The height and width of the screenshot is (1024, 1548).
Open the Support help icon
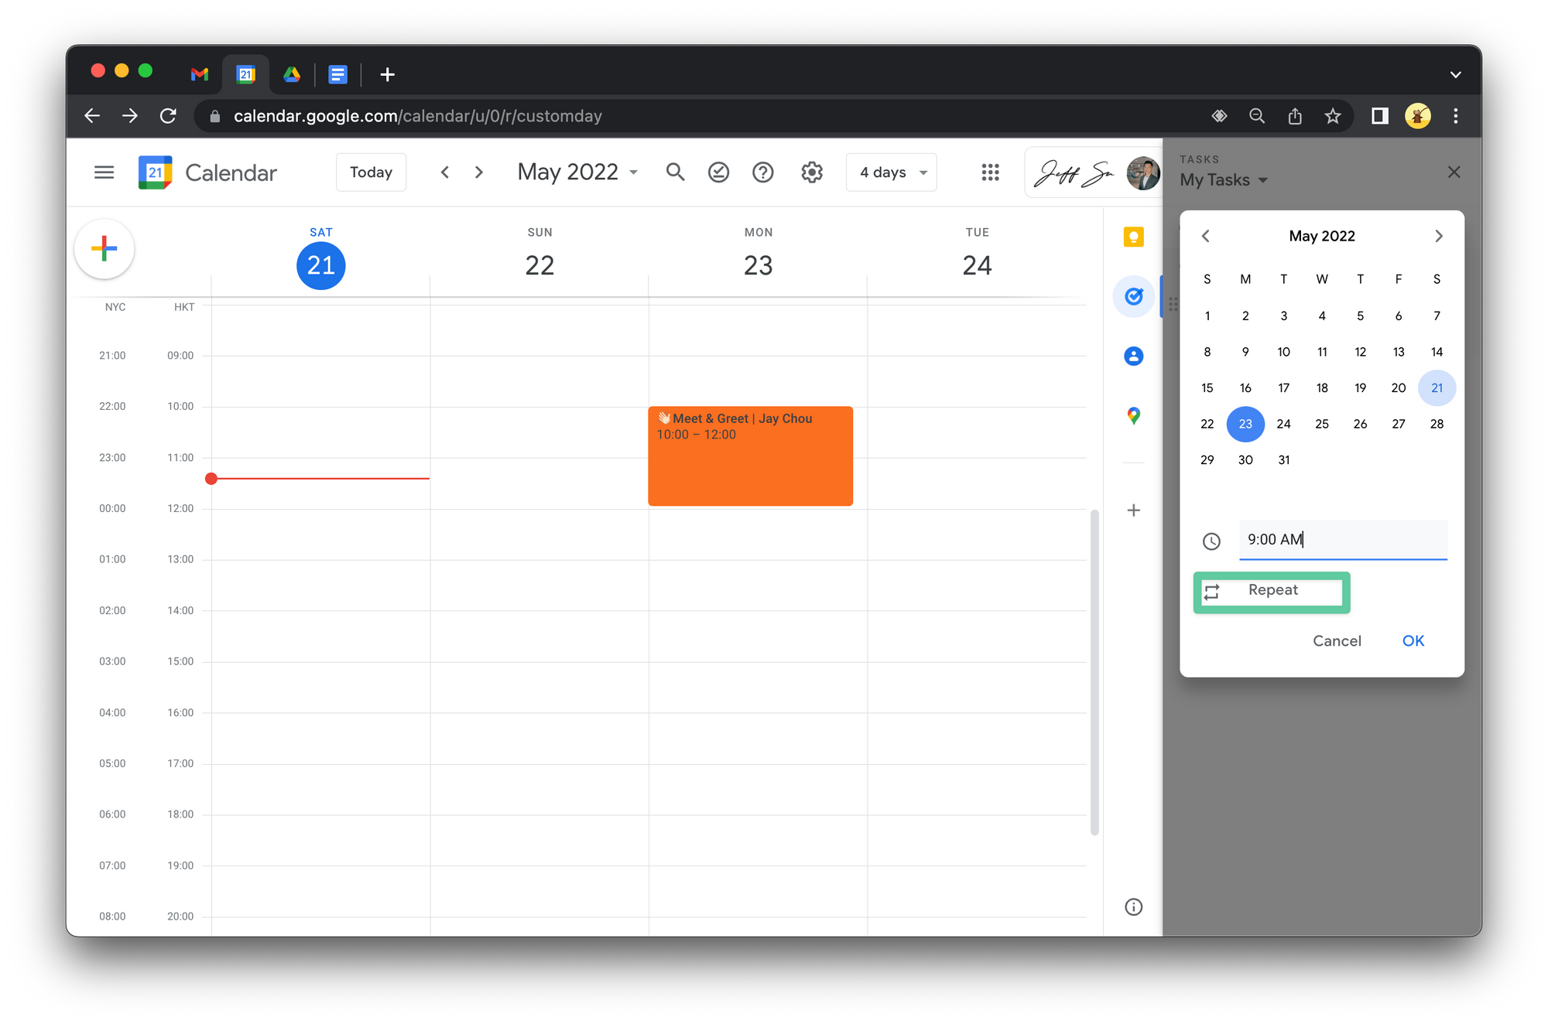coord(763,172)
